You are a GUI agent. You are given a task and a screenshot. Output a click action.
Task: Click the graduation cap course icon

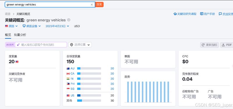click(x=175, y=14)
